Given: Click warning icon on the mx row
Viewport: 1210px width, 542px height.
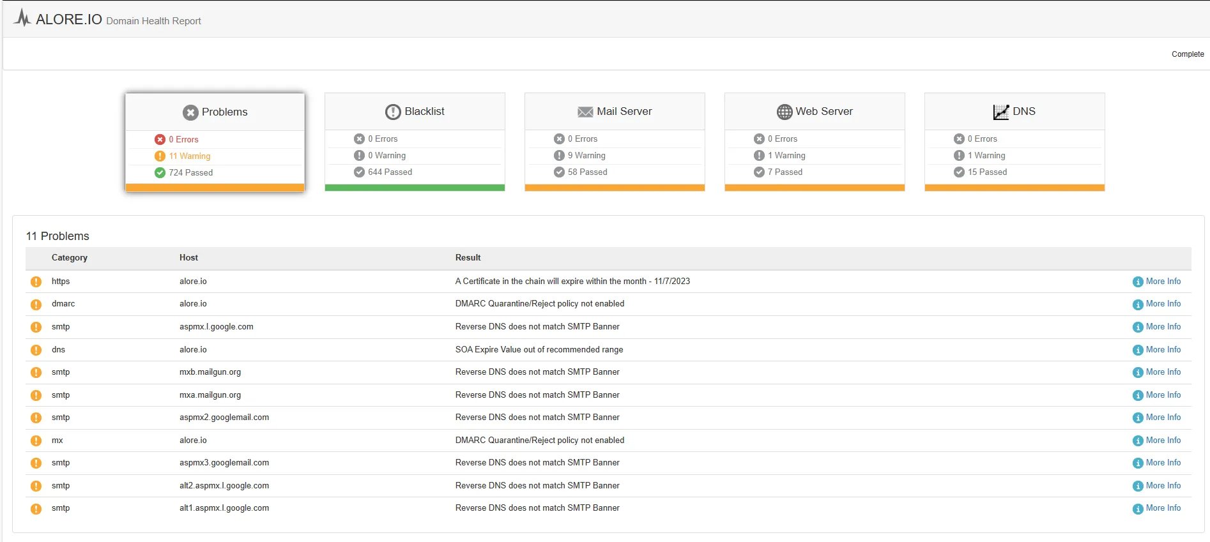Looking at the screenshot, I should pos(36,440).
